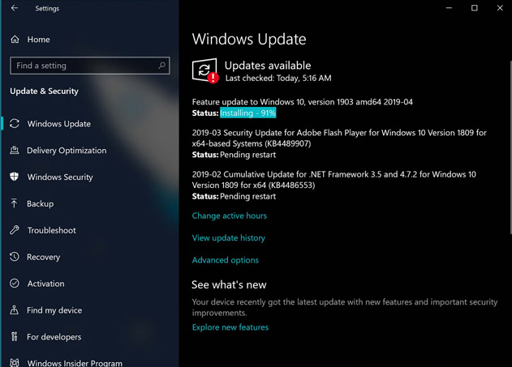The height and width of the screenshot is (367, 512).
Task: Click the Windows Security shield icon
Action: [14, 177]
